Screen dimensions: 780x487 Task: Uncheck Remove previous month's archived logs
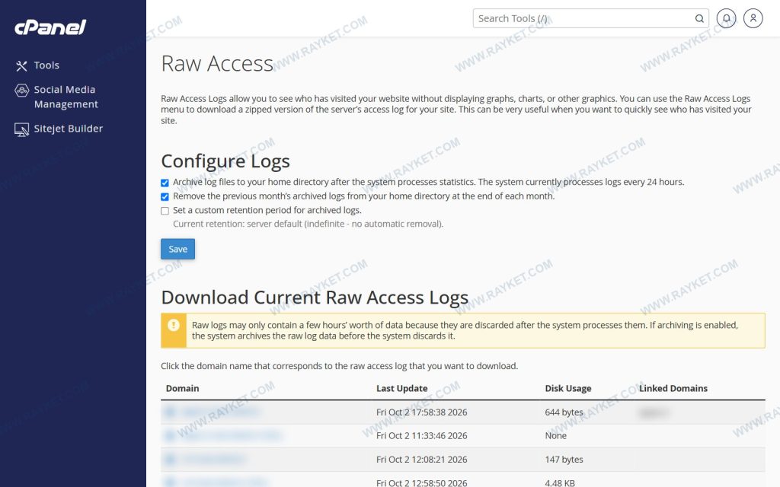tap(165, 197)
